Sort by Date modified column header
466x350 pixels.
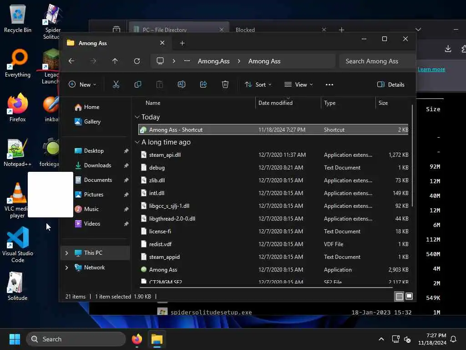(275, 103)
